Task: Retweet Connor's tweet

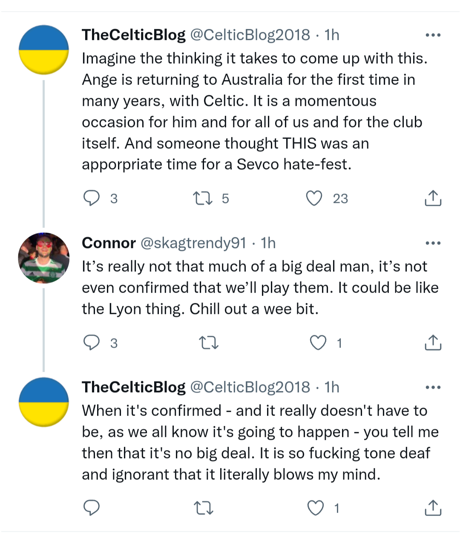Action: (209, 343)
